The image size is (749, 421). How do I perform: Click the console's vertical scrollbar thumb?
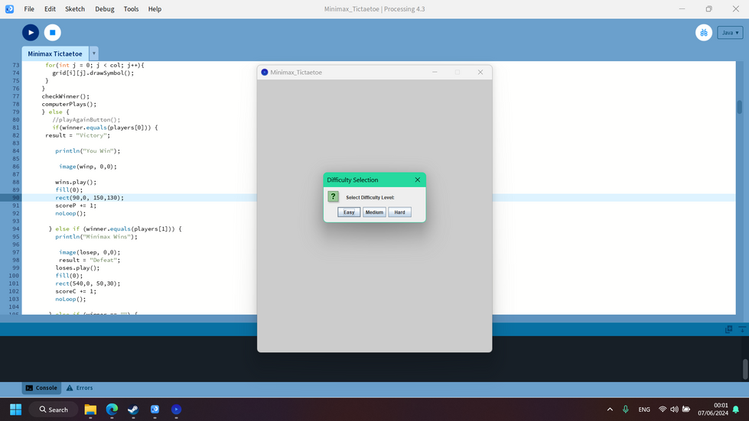(x=745, y=368)
